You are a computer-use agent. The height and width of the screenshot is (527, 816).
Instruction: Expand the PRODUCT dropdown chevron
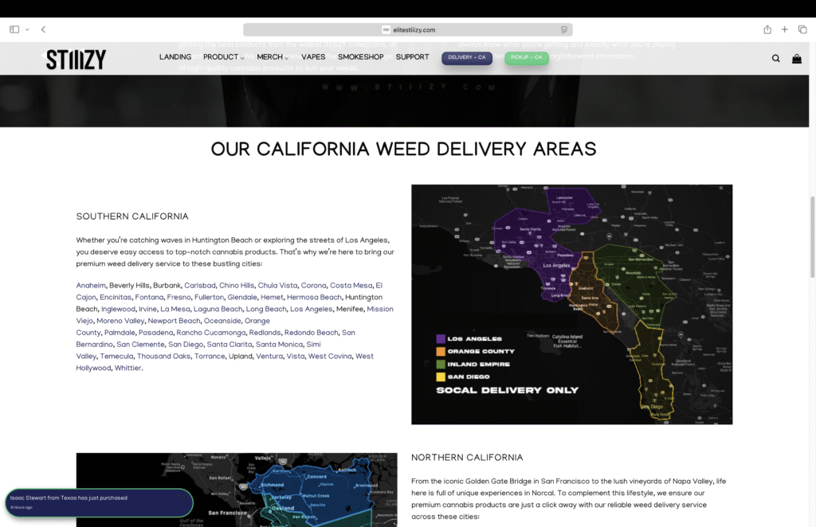click(242, 57)
